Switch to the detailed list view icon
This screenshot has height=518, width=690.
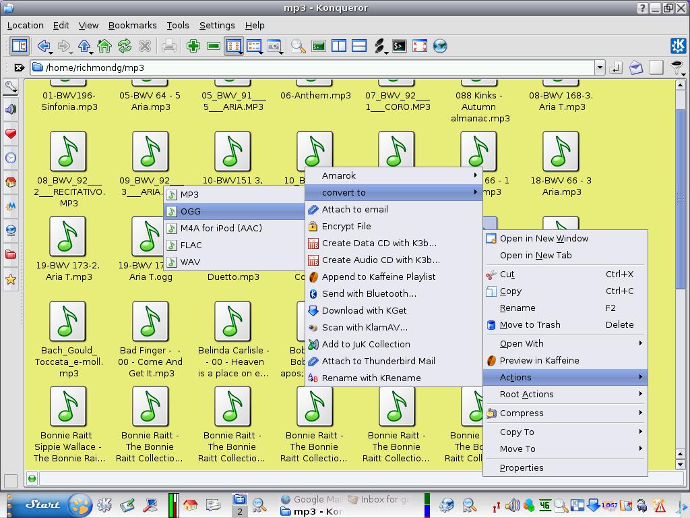(x=254, y=46)
